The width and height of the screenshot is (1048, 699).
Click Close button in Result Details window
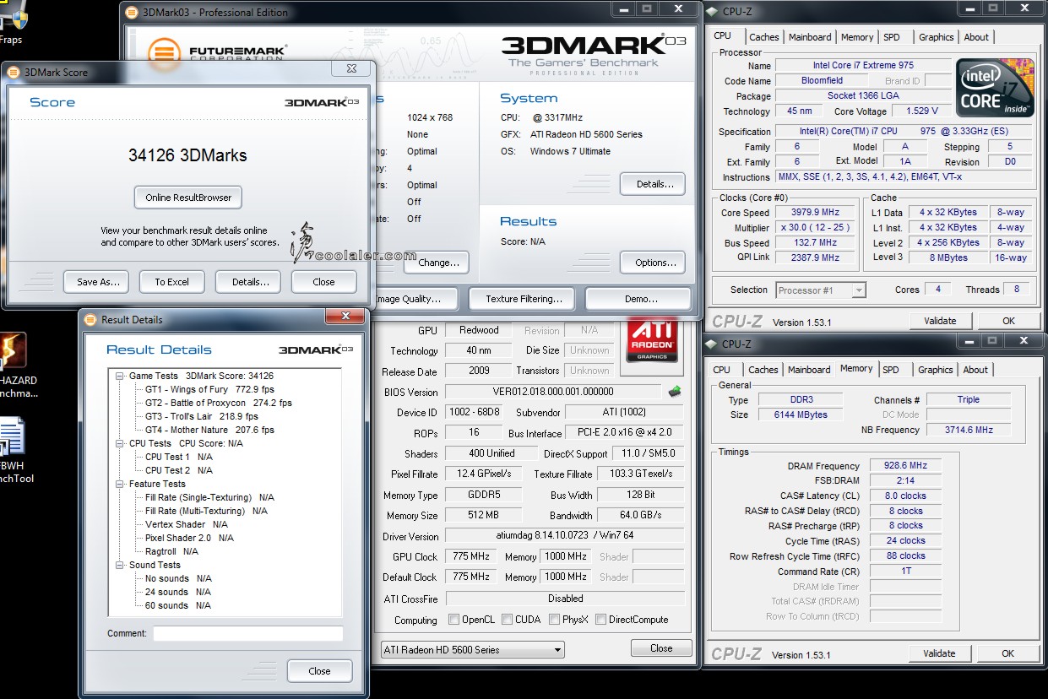[x=319, y=671]
